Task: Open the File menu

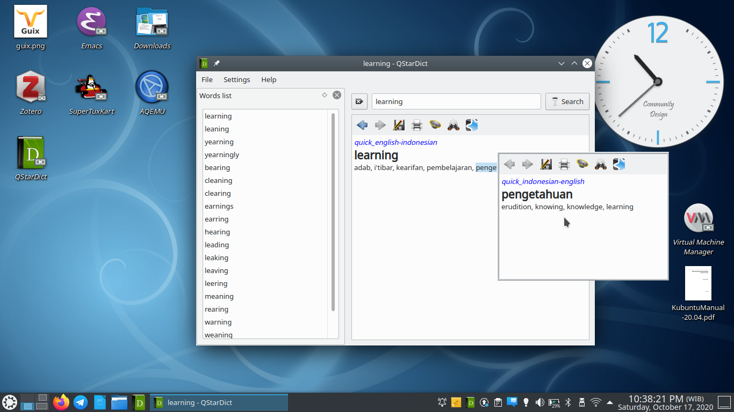Action: 207,79
